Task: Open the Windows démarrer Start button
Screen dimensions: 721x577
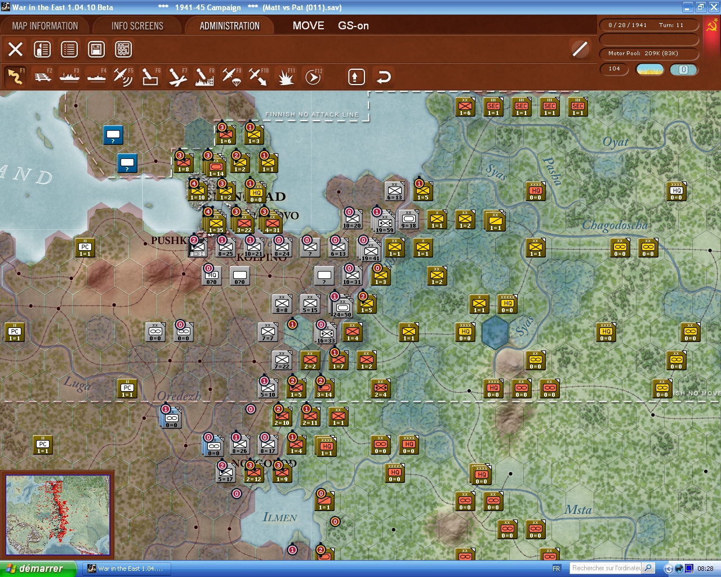Action: click(38, 569)
